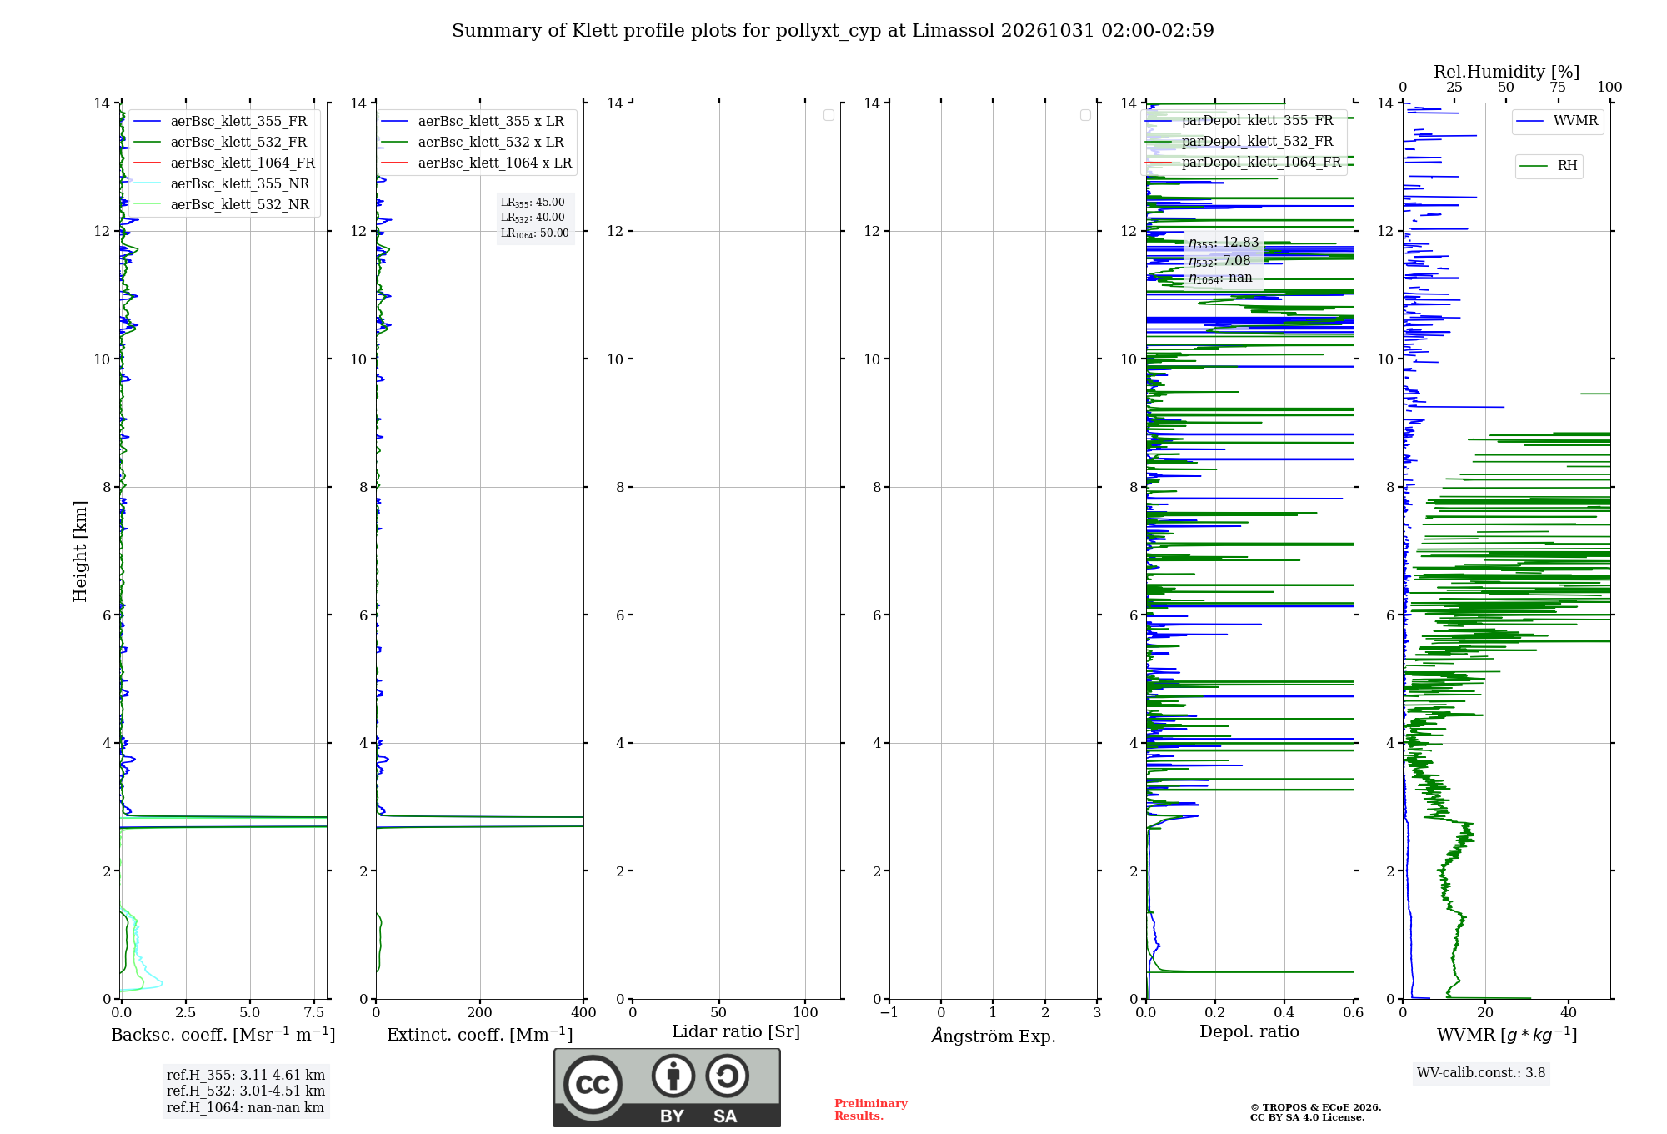Click the plot title Summary of Klett profile
This screenshot has height=1134, width=1667.
pyautogui.click(x=833, y=31)
